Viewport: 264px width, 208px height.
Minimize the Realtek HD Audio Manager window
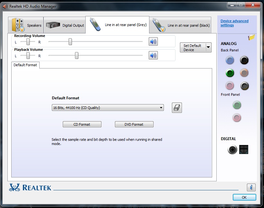coord(232,5)
